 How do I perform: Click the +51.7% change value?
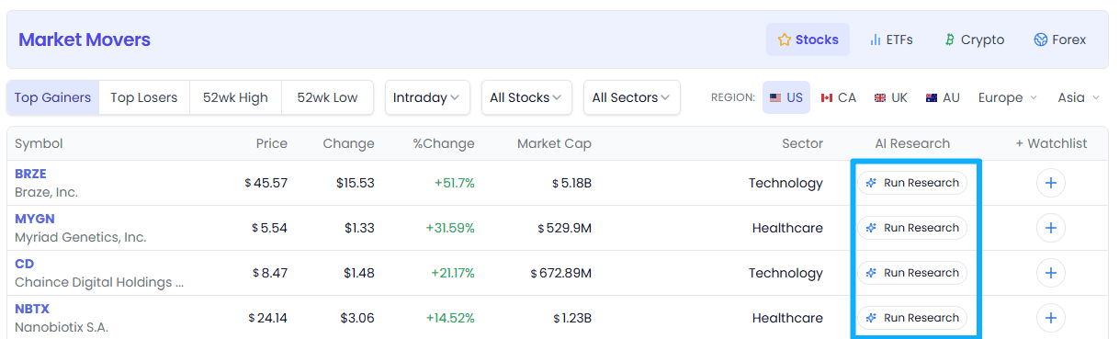pyautogui.click(x=455, y=183)
